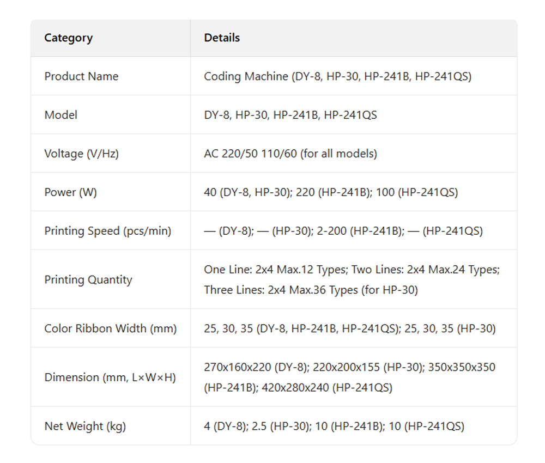Click the model list DY-8, HP-30 cell
The height and width of the screenshot is (463, 545).
(x=290, y=115)
